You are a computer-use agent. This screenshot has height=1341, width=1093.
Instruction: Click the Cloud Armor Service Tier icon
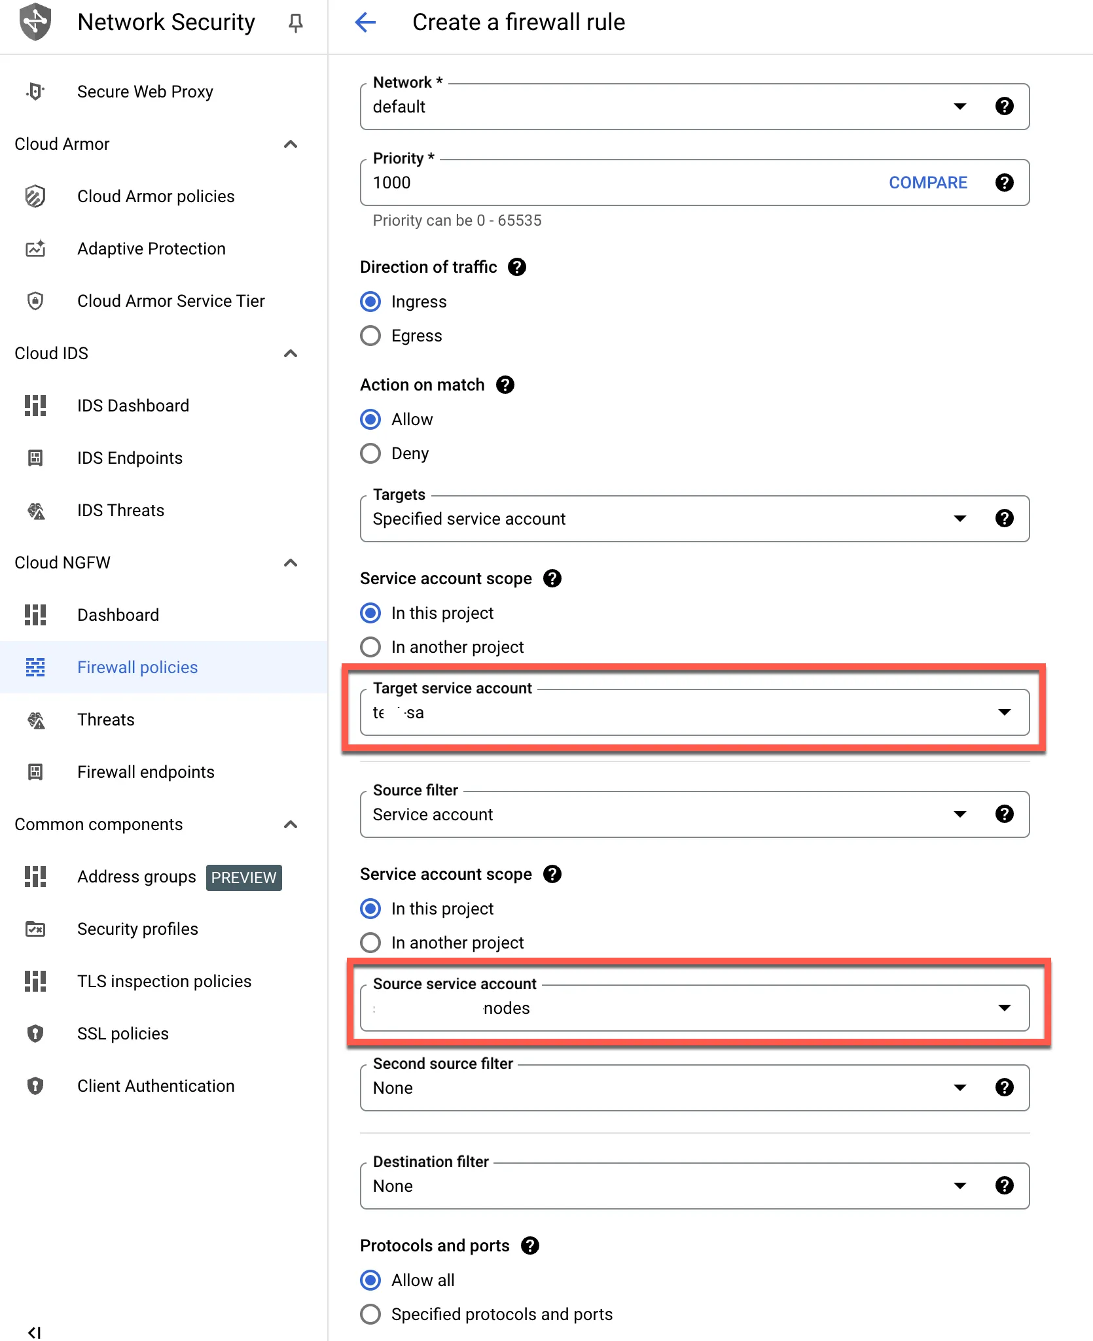(35, 301)
